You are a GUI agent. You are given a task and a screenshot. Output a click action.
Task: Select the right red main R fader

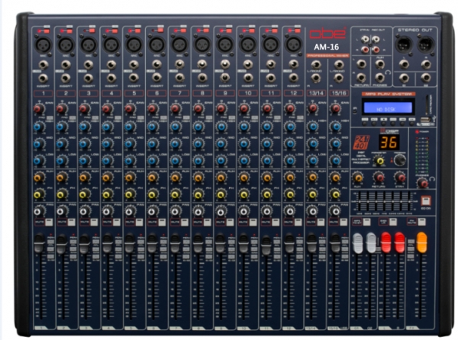(399, 242)
